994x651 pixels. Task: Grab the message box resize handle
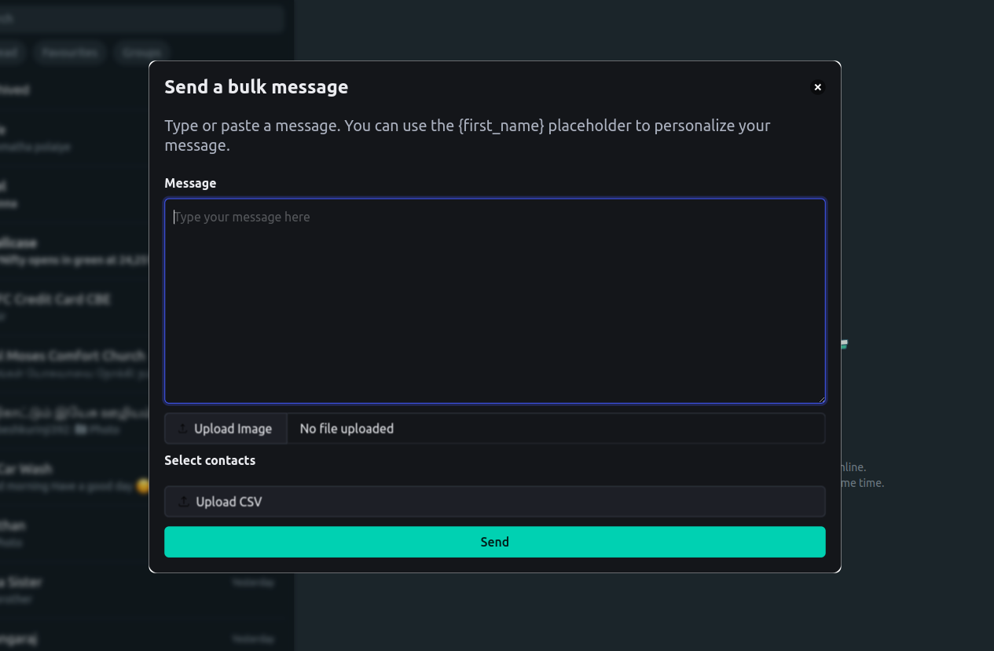[820, 398]
